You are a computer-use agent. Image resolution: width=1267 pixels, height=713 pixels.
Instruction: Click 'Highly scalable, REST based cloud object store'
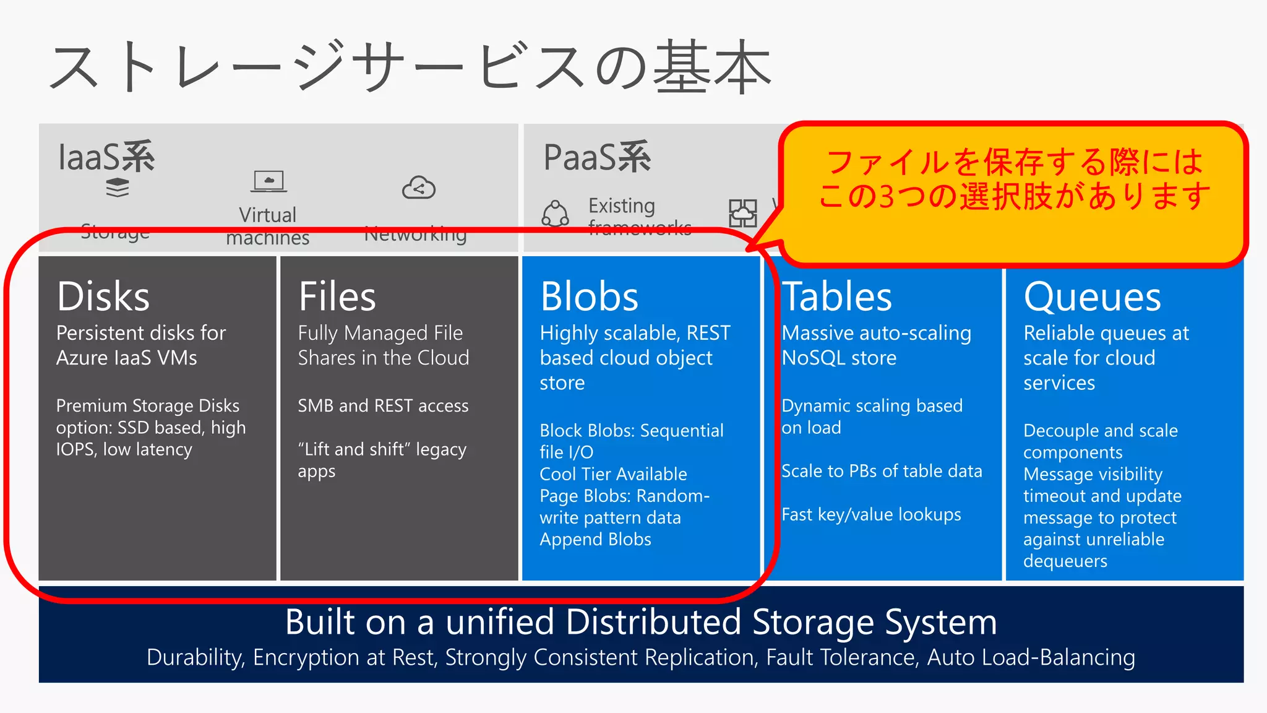635,358
